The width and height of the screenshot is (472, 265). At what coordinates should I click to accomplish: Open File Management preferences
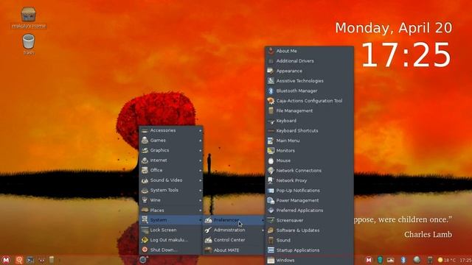click(x=309, y=110)
